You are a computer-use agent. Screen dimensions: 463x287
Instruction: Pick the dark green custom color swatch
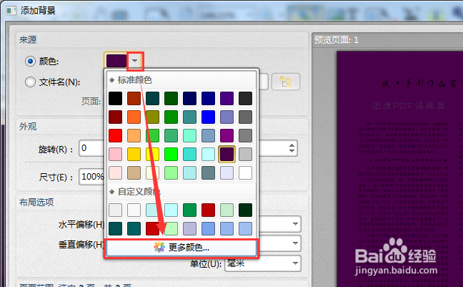tap(245, 210)
